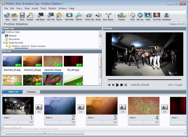The height and width of the screenshot is (137, 188).
Task: Select the Abstract_02.jpg thumbnail
Action: pos(32,61)
